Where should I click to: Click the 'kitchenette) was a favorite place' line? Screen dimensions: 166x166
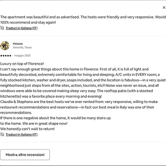click(x=51, y=96)
